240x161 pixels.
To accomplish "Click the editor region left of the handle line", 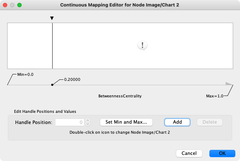I will pos(30,46).
